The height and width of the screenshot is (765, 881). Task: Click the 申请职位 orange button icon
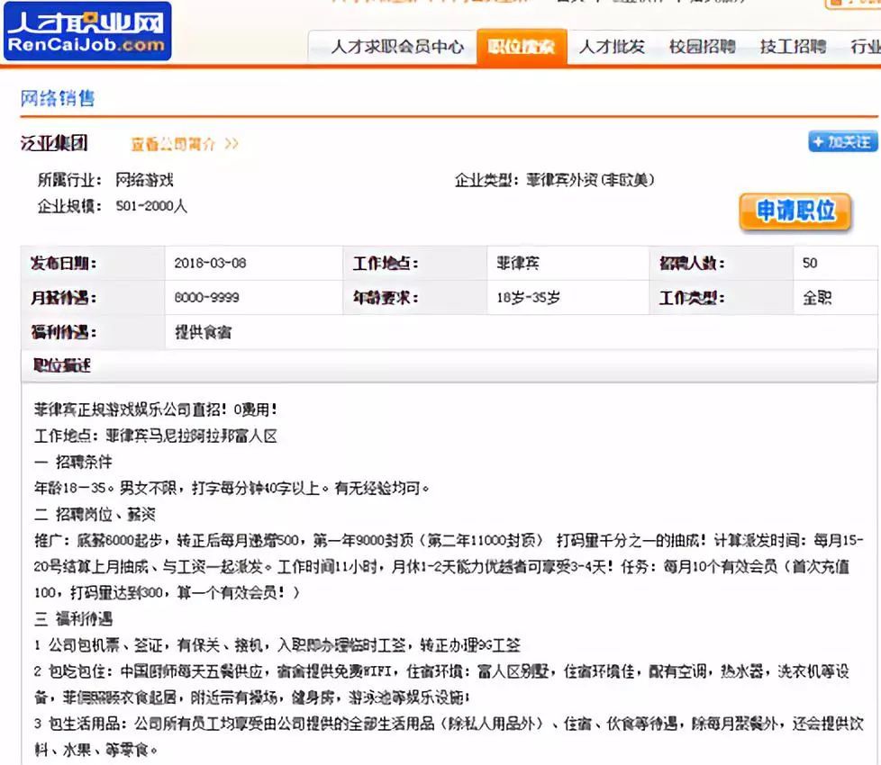pos(795,212)
